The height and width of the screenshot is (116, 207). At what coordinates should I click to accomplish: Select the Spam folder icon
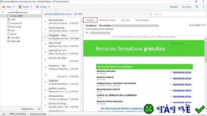[x=9, y=30]
